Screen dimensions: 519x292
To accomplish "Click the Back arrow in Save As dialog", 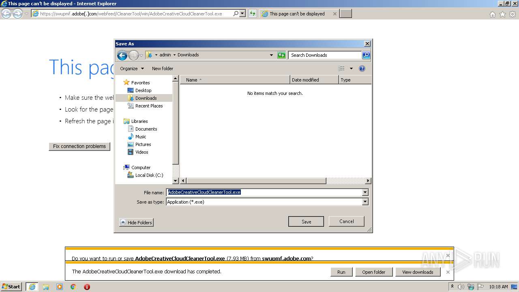I will 122,55.
